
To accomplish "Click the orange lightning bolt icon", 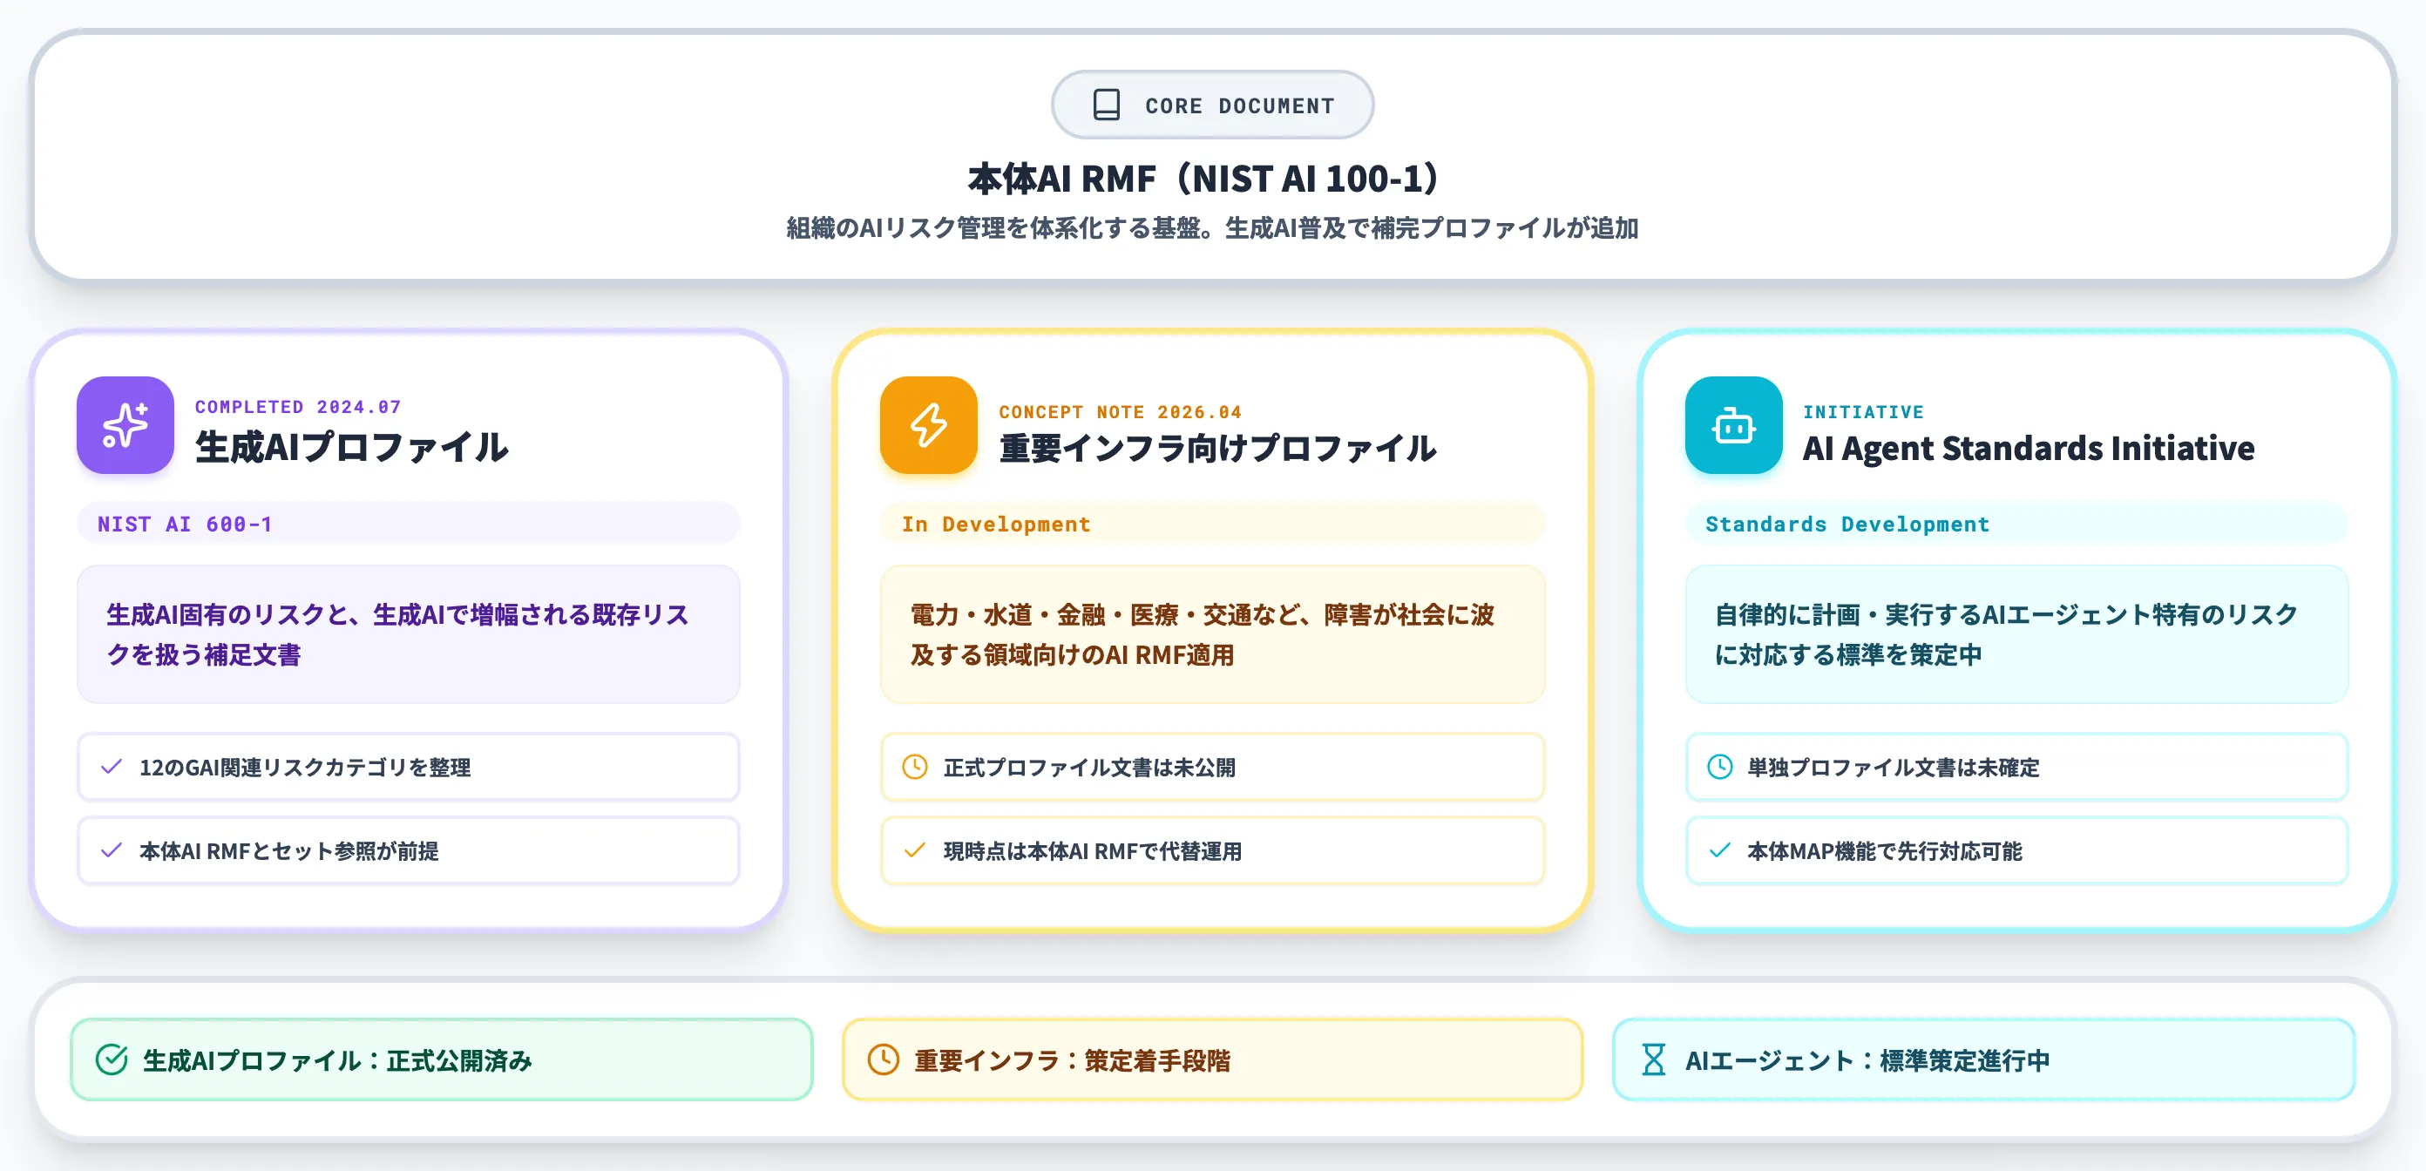I will (929, 424).
